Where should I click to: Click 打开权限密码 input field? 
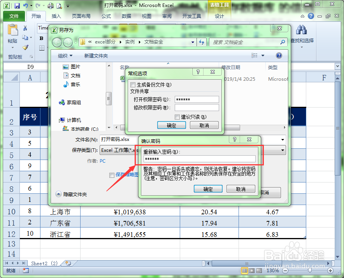point(197,99)
